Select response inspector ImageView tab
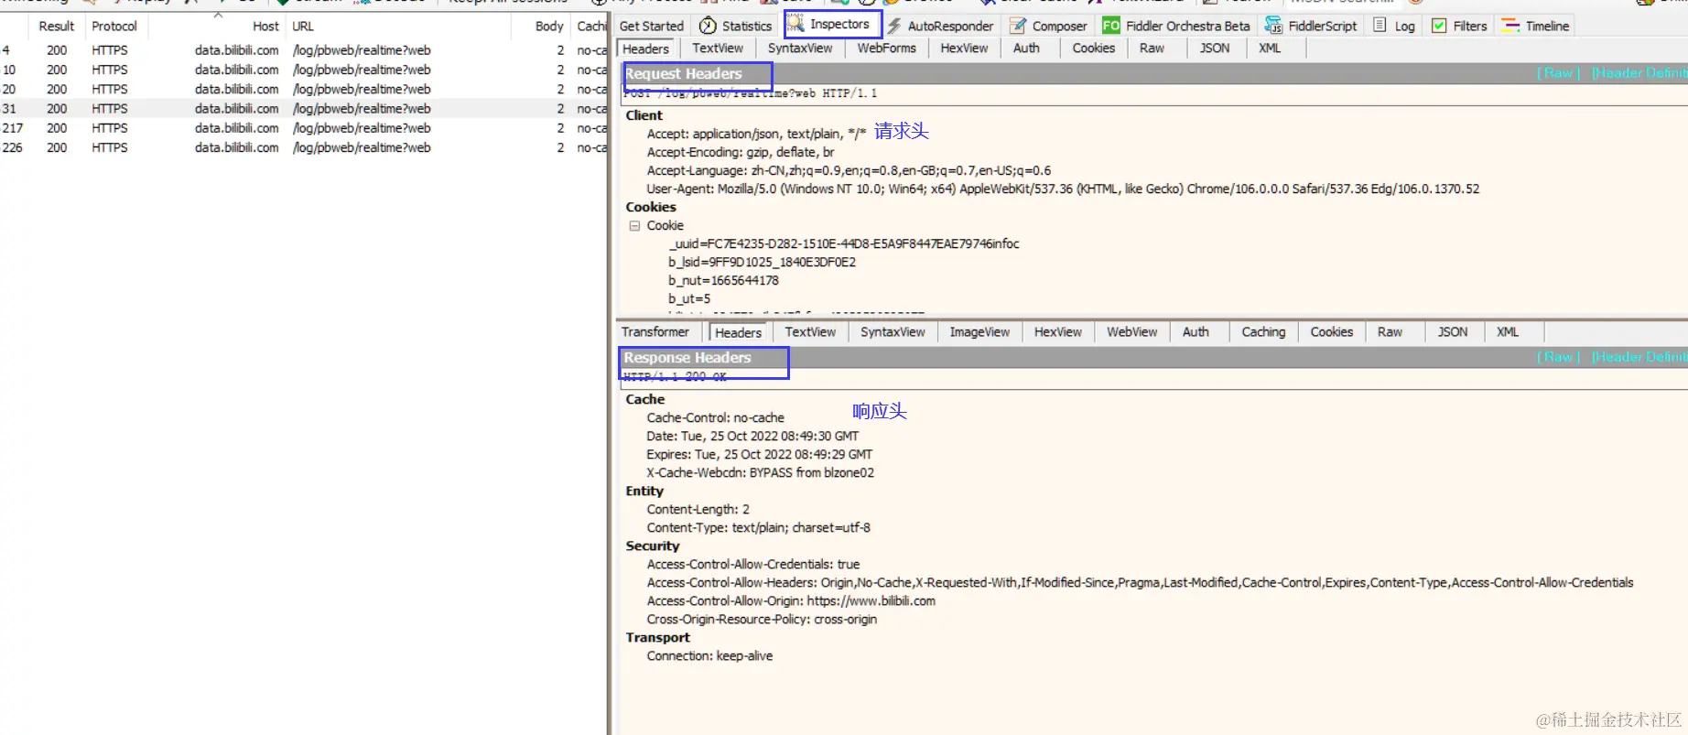The width and height of the screenshot is (1688, 735). 979,332
